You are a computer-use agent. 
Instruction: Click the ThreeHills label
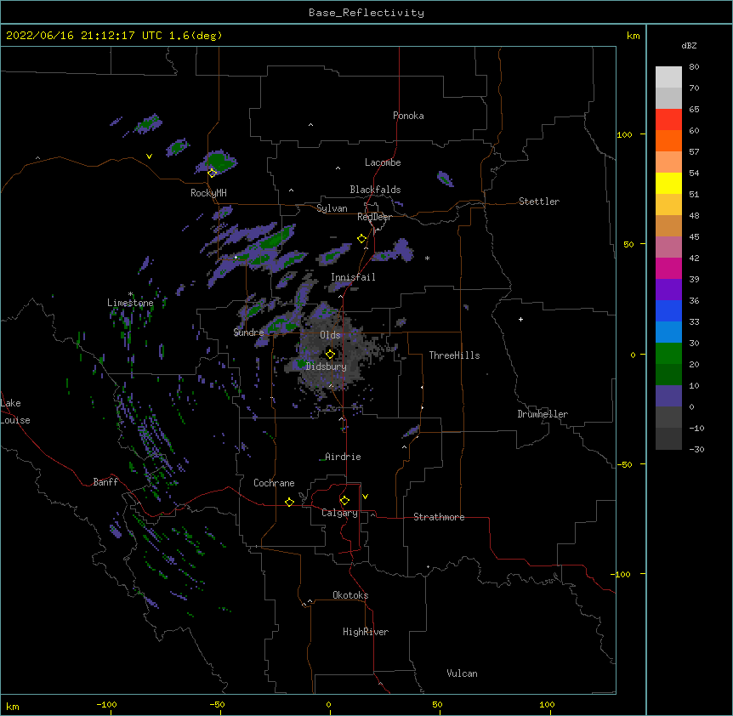(454, 355)
